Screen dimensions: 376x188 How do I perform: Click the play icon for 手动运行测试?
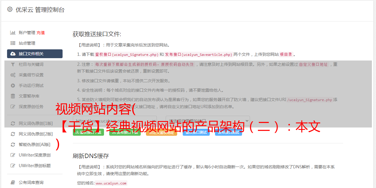click(x=13, y=85)
